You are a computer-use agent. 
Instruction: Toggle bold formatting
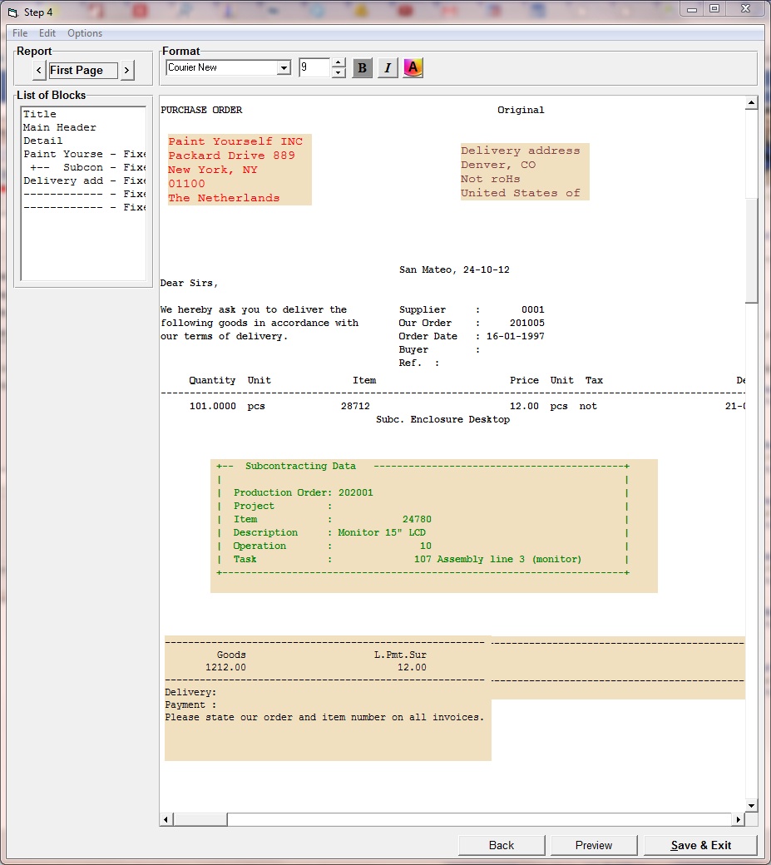coord(362,67)
